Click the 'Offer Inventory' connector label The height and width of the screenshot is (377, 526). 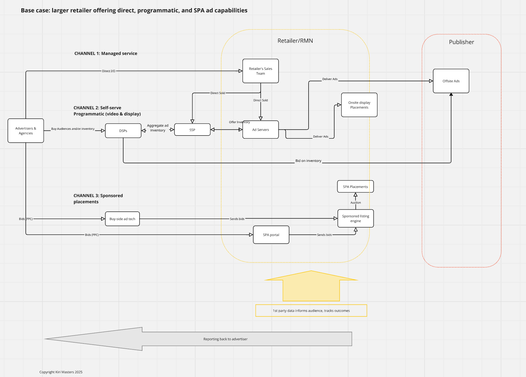(x=239, y=122)
